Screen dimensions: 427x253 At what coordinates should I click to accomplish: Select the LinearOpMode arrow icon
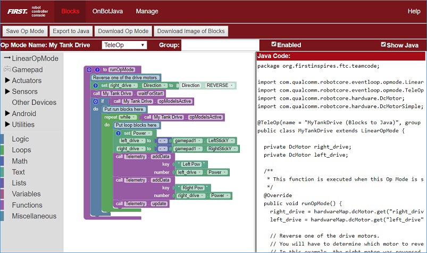click(7, 58)
